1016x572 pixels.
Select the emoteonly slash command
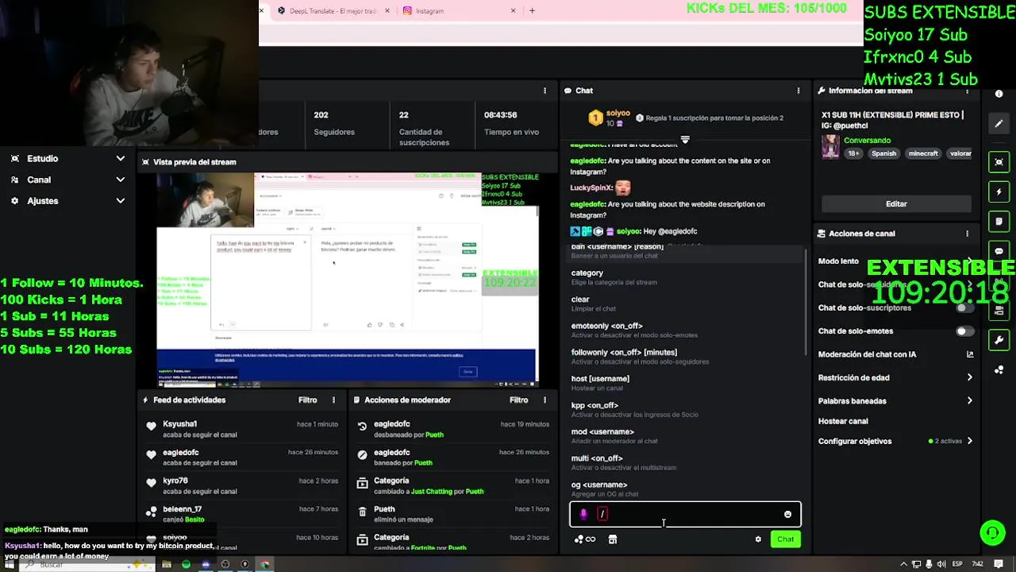coord(686,330)
